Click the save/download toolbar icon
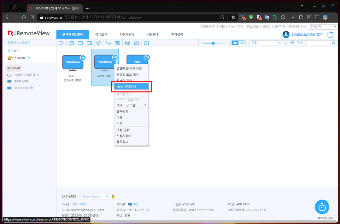 pos(146,43)
